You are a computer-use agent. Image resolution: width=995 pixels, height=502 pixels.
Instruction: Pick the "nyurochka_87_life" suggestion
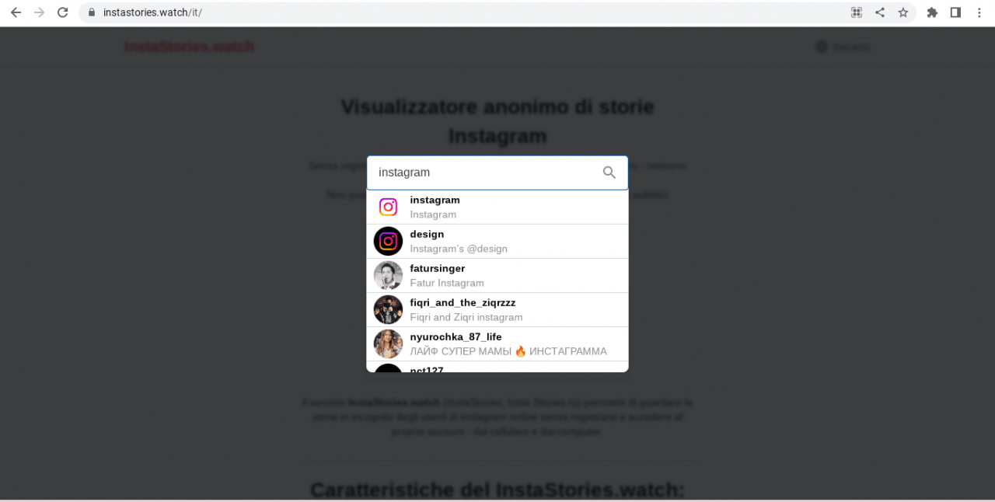pos(497,343)
